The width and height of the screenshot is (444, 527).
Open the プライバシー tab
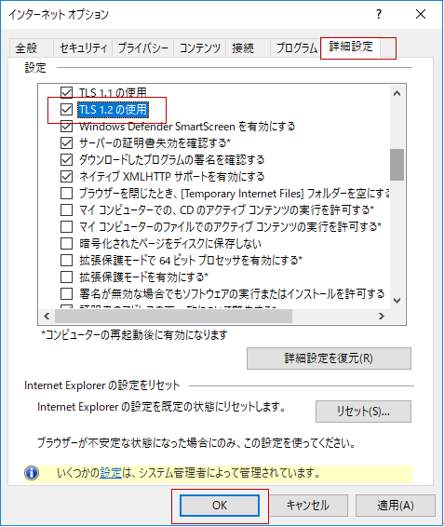pyautogui.click(x=142, y=48)
